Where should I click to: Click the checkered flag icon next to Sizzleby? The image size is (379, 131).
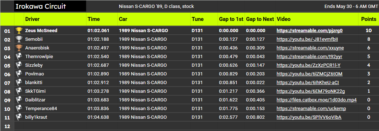pyautogui.click(x=19, y=65)
